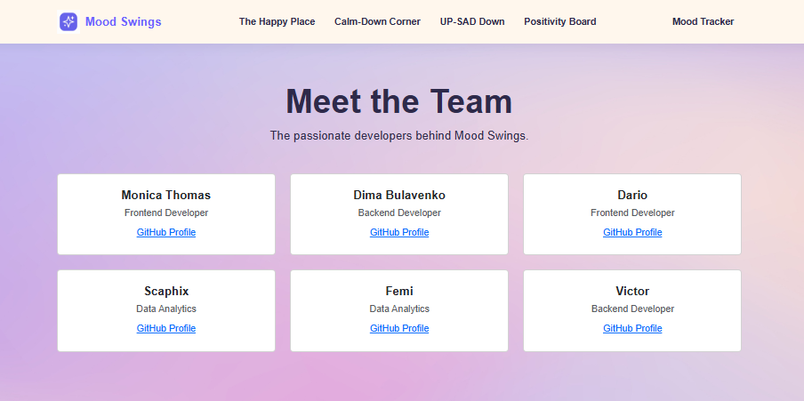Image resolution: width=804 pixels, height=401 pixels.
Task: Click Victor's name in the card
Action: pyautogui.click(x=632, y=292)
